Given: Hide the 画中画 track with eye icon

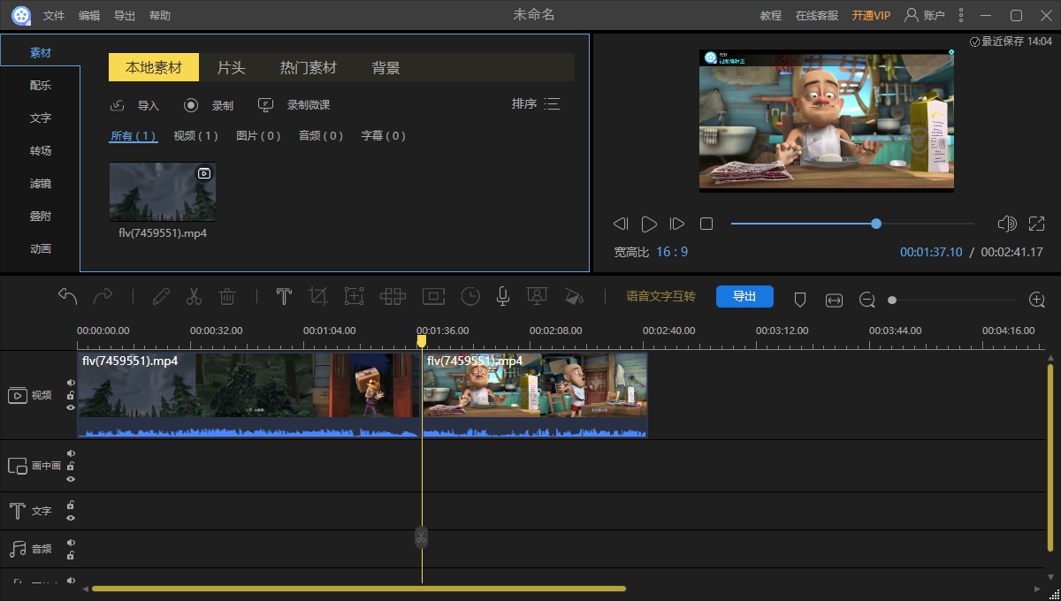Looking at the screenshot, I should tap(71, 478).
